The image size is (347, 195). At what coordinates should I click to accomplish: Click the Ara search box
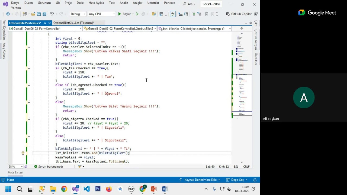pyautogui.click(x=189, y=4)
